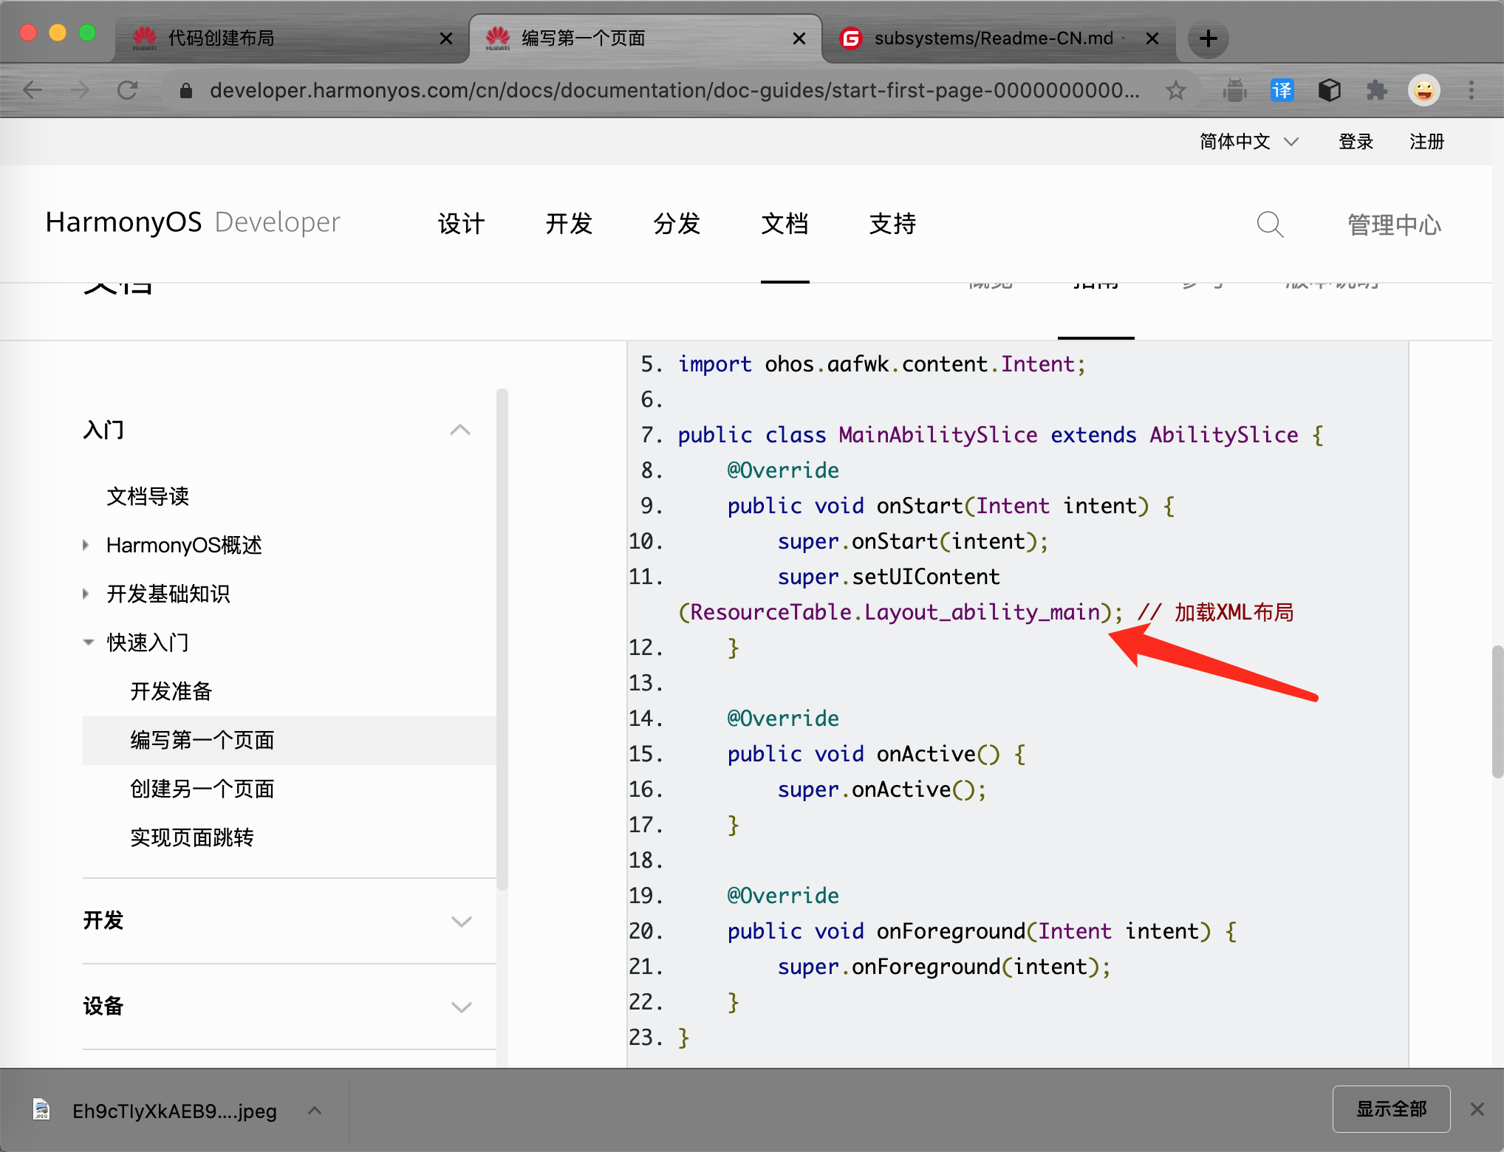The width and height of the screenshot is (1504, 1152).
Task: Reload the page with the refresh icon
Action: (128, 90)
